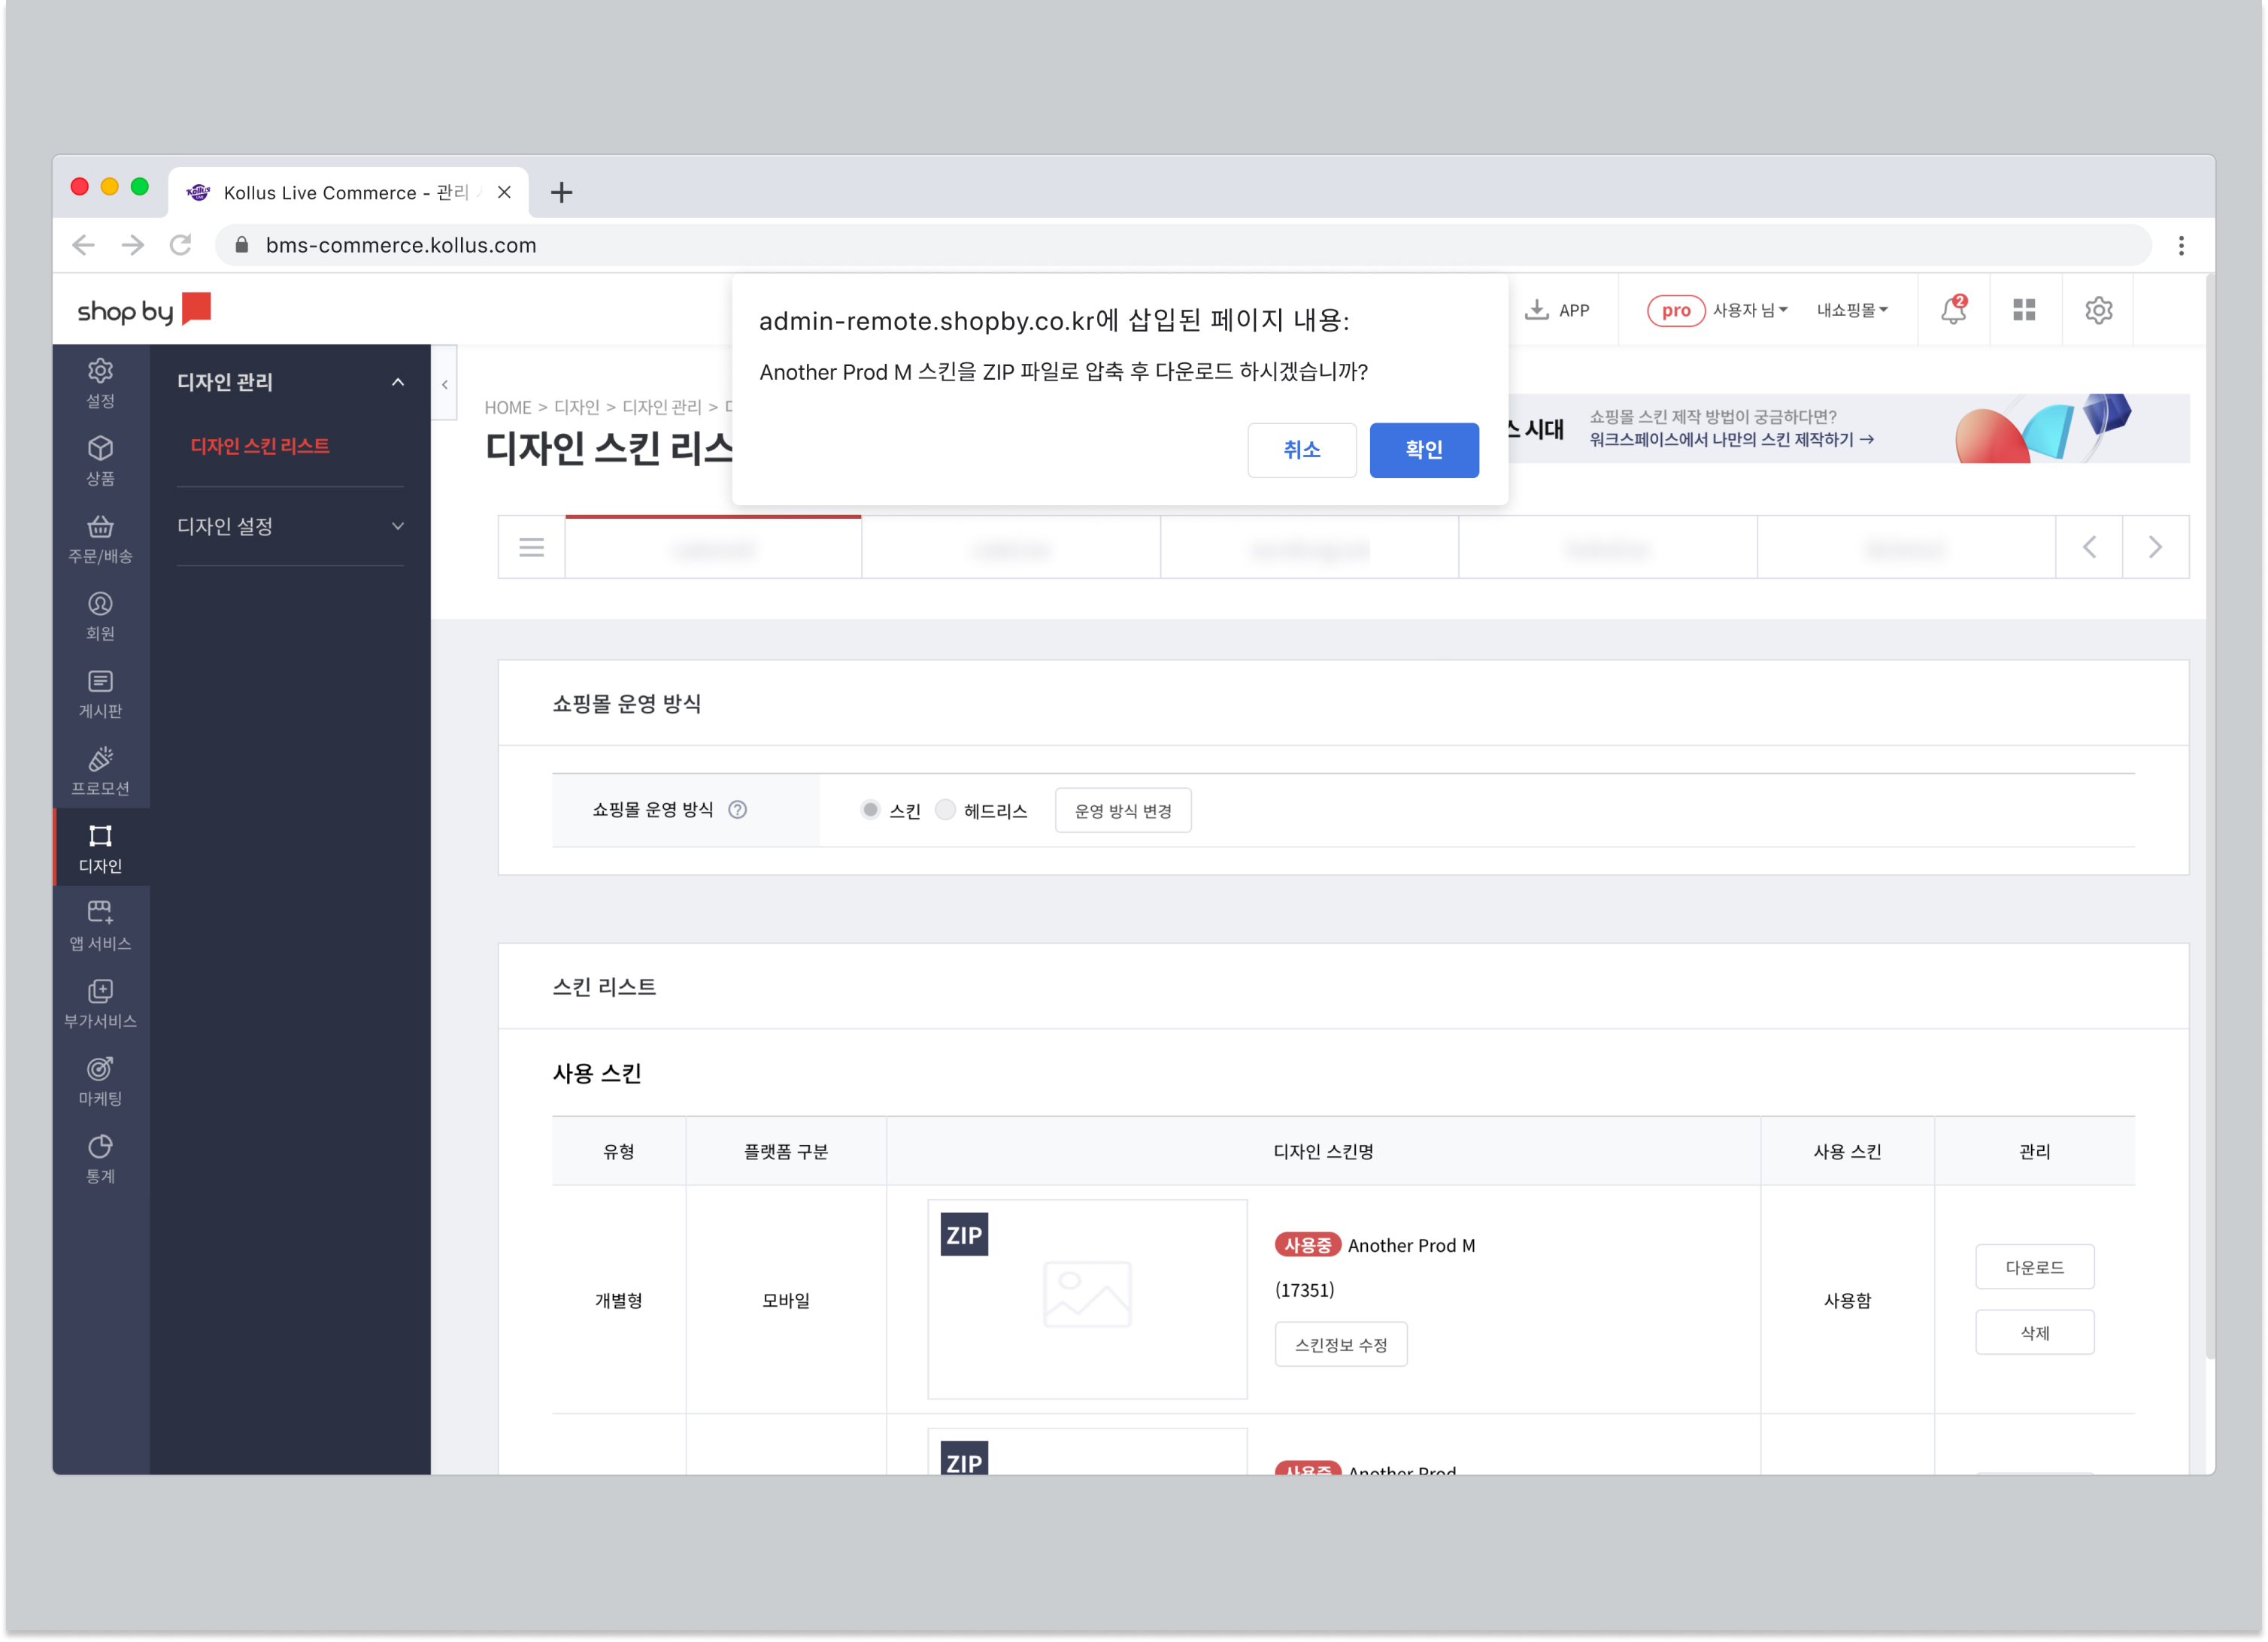Click the APP download icon
The height and width of the screenshot is (1642, 2268).
pos(1536,310)
